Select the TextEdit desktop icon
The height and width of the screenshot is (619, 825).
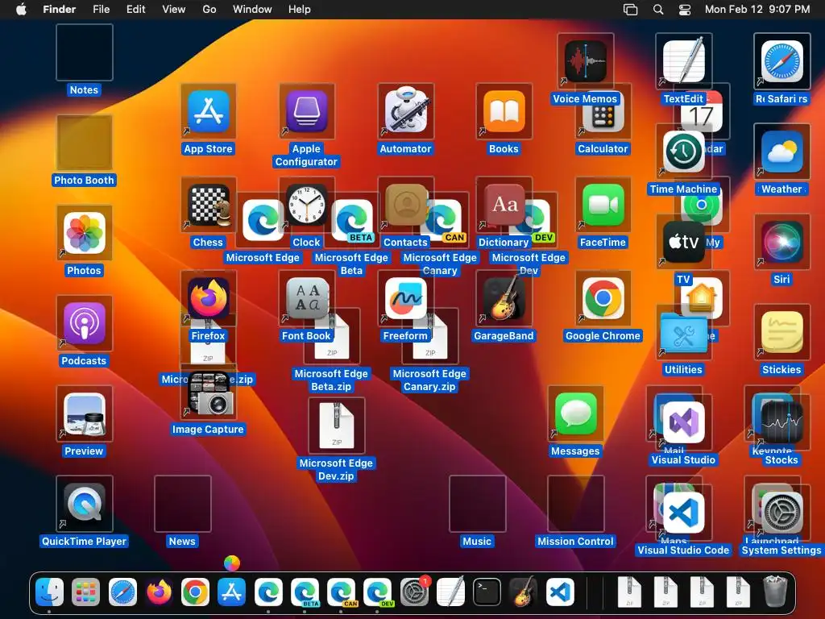pos(683,61)
